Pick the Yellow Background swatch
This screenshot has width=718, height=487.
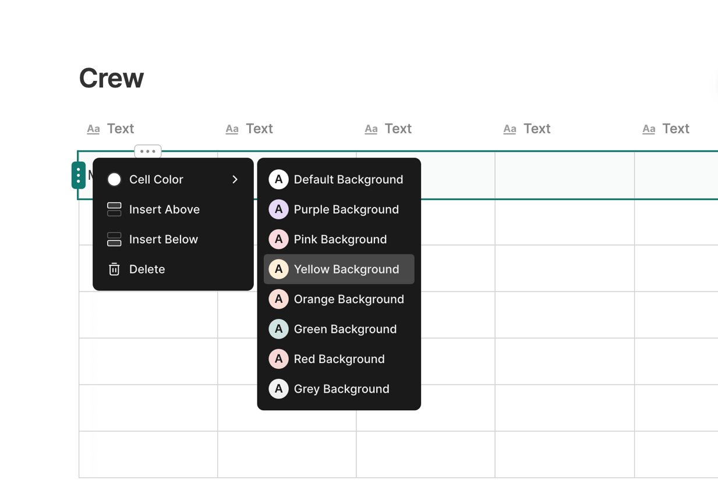[x=278, y=269]
